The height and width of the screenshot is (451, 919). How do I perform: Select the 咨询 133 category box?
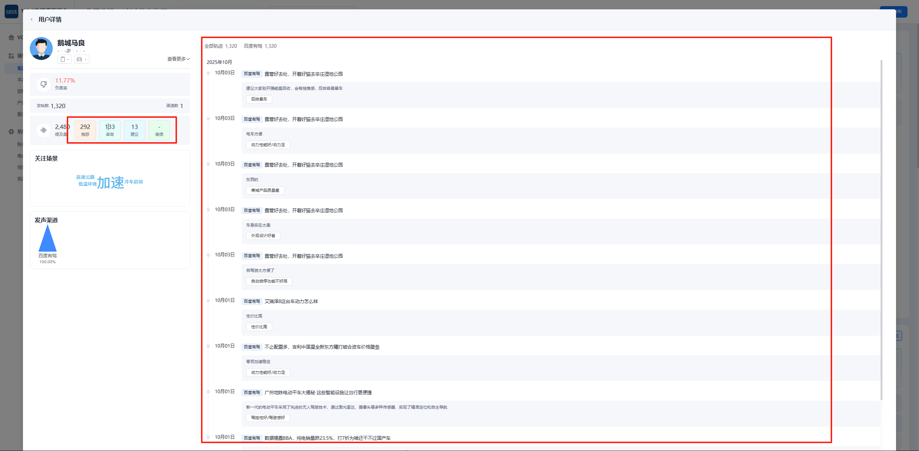110,130
